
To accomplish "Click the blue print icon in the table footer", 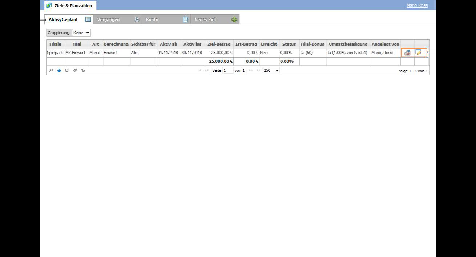I will pyautogui.click(x=59, y=70).
